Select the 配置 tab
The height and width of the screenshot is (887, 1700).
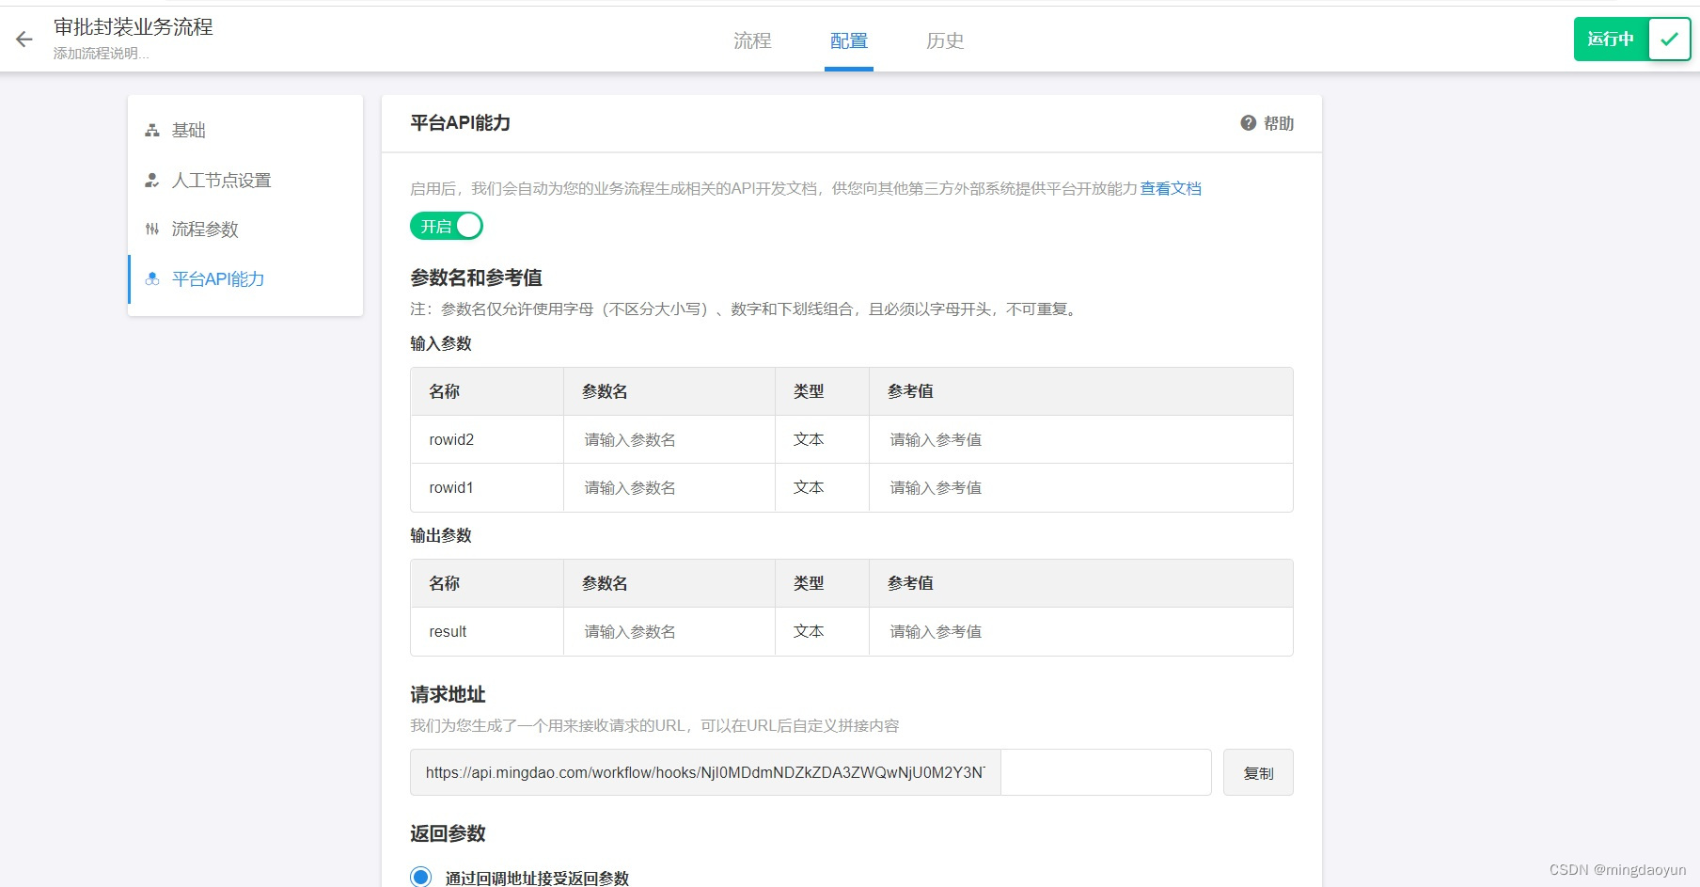pos(847,40)
